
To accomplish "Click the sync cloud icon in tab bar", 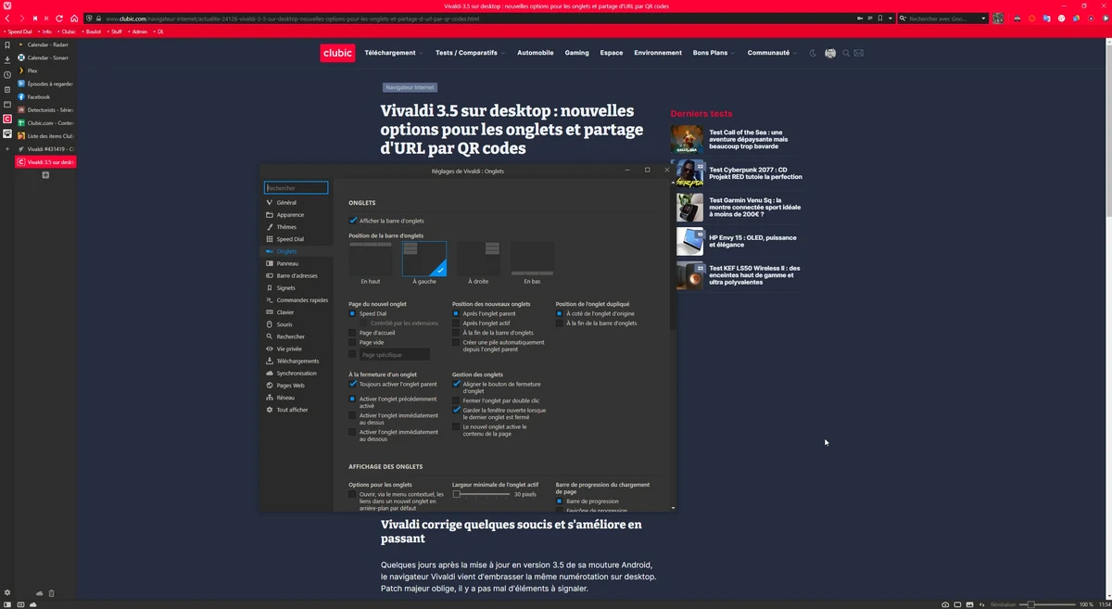I will tap(39, 593).
